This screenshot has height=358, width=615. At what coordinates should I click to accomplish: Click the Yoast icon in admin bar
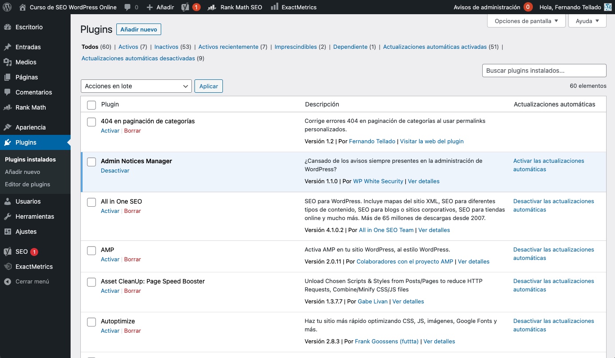(185, 7)
